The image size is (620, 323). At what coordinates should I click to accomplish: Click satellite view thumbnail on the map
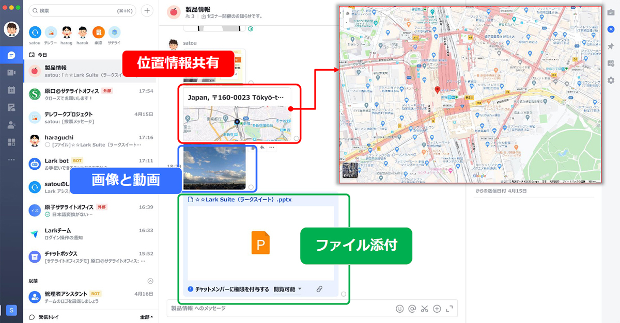tap(350, 171)
